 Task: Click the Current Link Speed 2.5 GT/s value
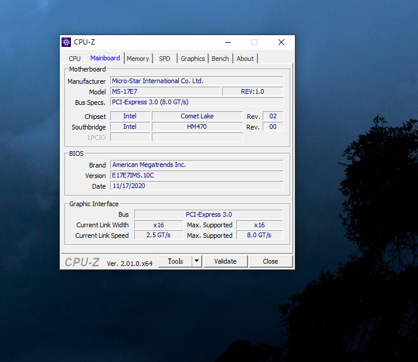(x=159, y=235)
